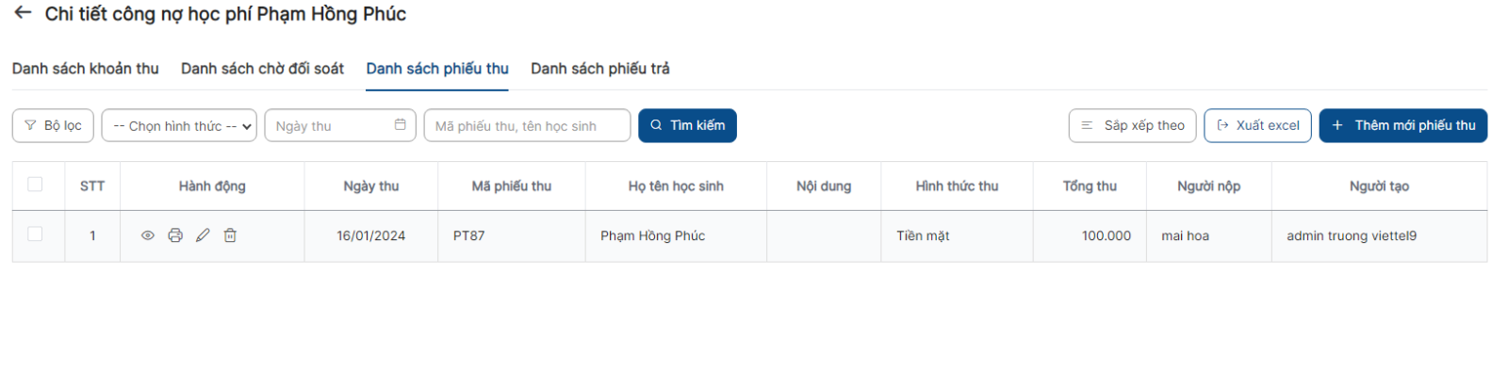Viewport: 1508px width, 371px height.
Task: Open the Bộ lọc filter button
Action: [53, 125]
